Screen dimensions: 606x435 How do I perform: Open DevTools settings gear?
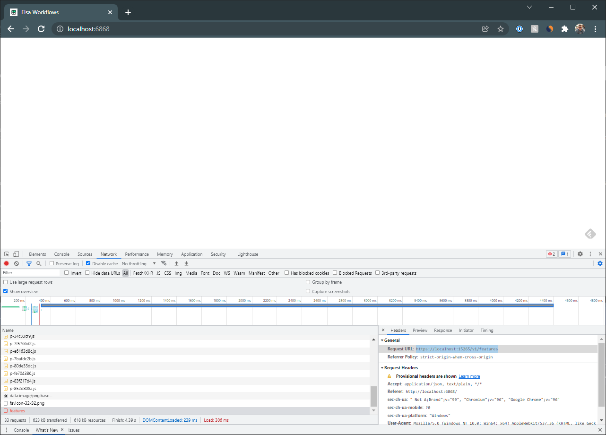point(580,254)
